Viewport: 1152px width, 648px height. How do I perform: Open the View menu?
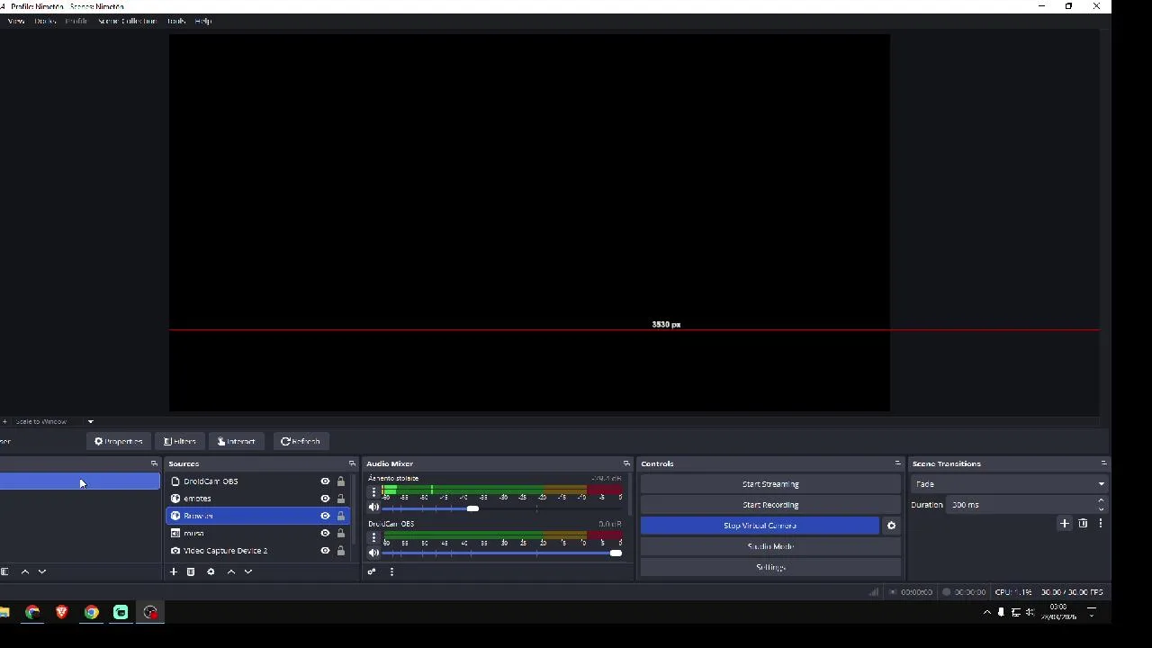(x=15, y=21)
